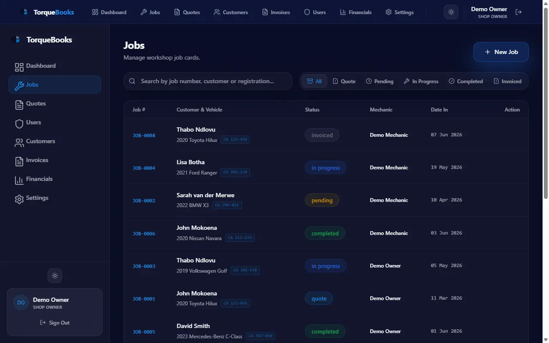The width and height of the screenshot is (549, 343).
Task: Open job link JOB-0005
Action: click(144, 332)
